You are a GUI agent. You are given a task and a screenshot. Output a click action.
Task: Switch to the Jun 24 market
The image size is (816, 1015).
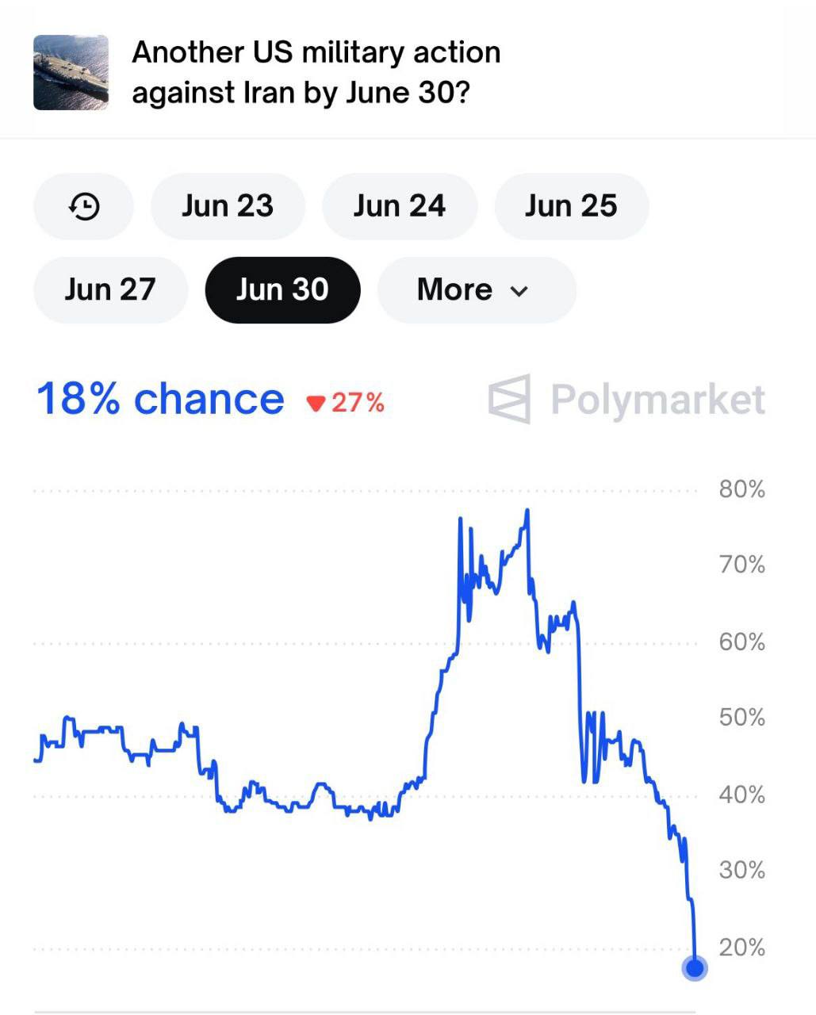pos(399,207)
